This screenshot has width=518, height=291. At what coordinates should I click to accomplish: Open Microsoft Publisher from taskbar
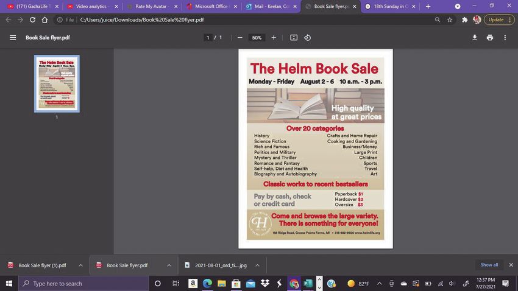pyautogui.click(x=308, y=284)
